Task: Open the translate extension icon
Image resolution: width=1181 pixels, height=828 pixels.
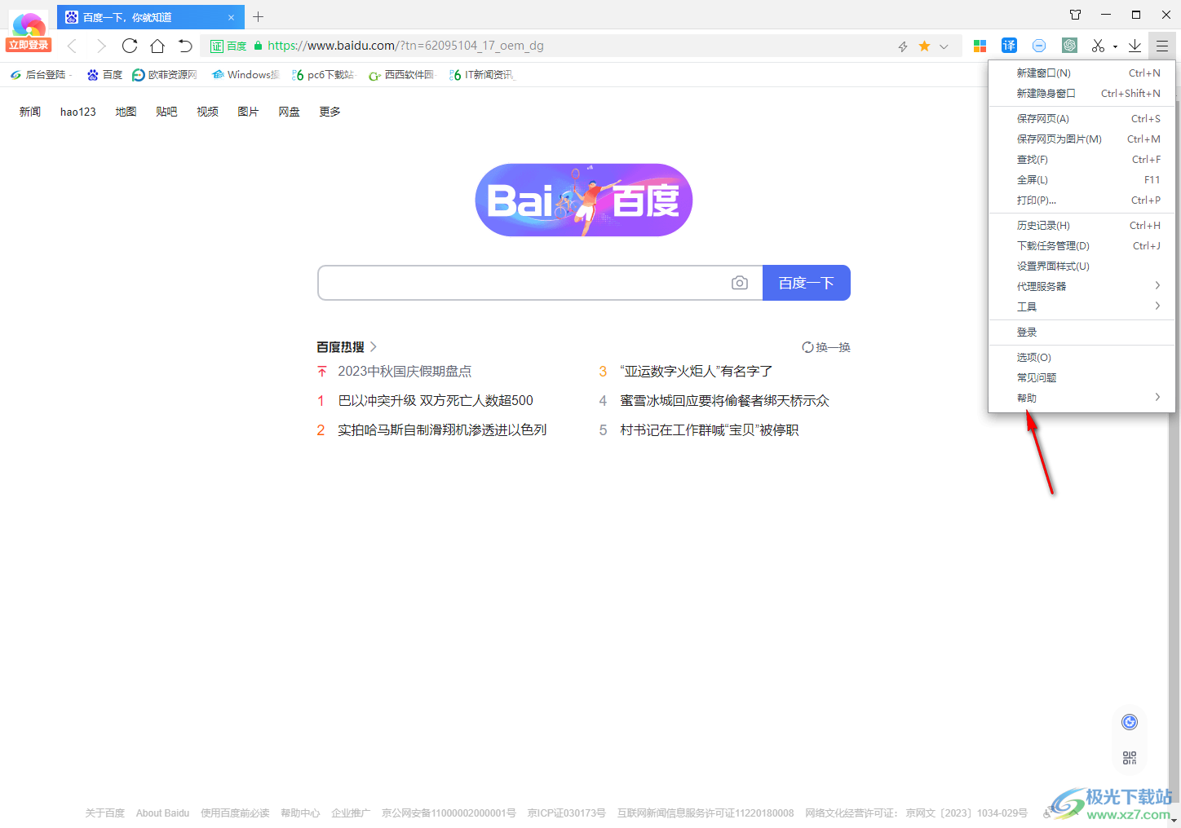Action: pyautogui.click(x=1009, y=46)
